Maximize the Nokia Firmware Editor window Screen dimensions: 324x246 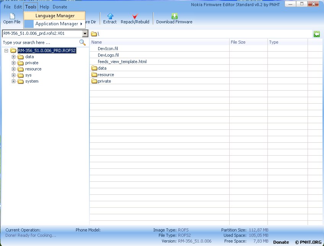[302, 4]
